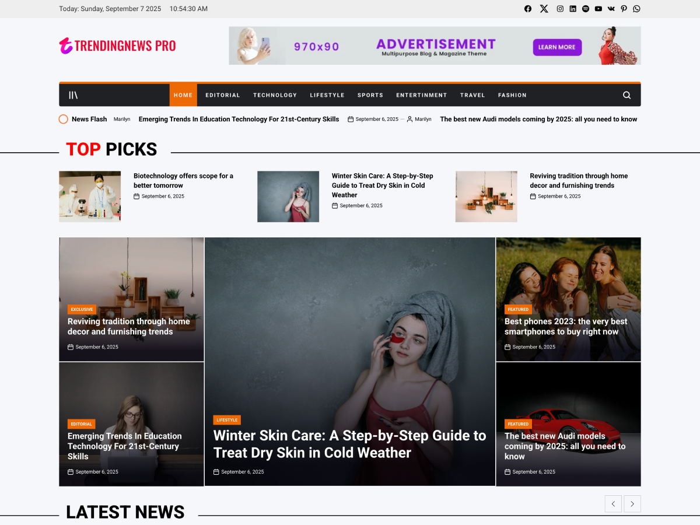Toggle the off-canvas sidebar menu icon
The width and height of the screenshot is (700, 525).
[73, 95]
